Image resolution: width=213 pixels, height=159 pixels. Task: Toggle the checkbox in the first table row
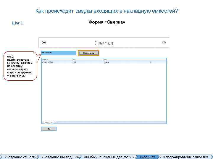tap(151, 62)
